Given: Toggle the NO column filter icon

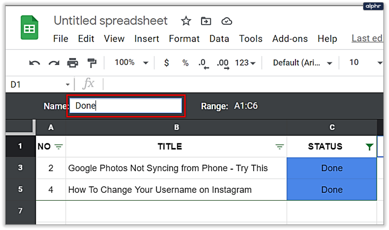Looking at the screenshot, I should (59, 147).
